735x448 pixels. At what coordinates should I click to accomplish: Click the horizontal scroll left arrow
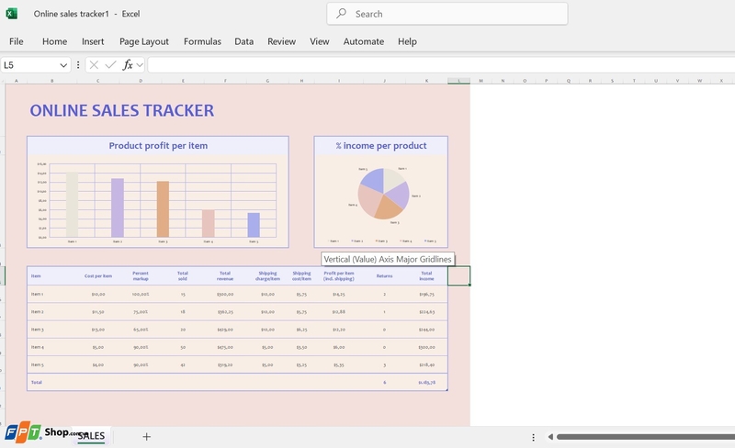[550, 437]
